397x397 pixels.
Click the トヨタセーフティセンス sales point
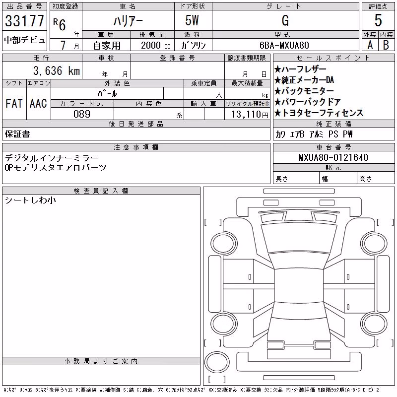(x=319, y=113)
